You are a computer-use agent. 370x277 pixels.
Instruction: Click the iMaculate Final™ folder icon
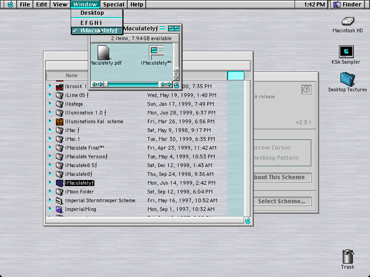(x=60, y=148)
